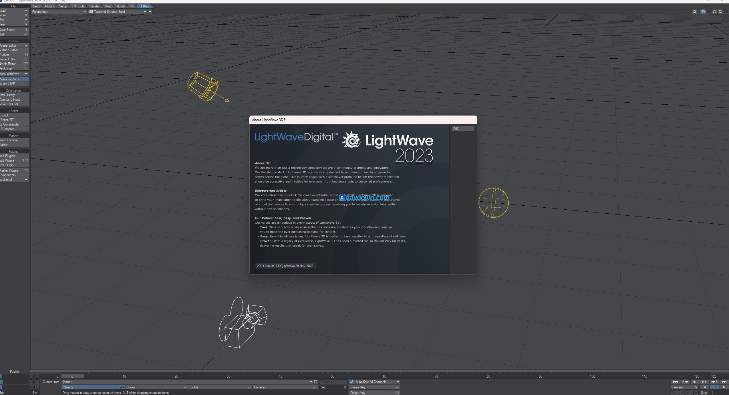Viewport: 729px width, 395px height.
Task: Open the FX Tools tab
Action: coord(78,6)
